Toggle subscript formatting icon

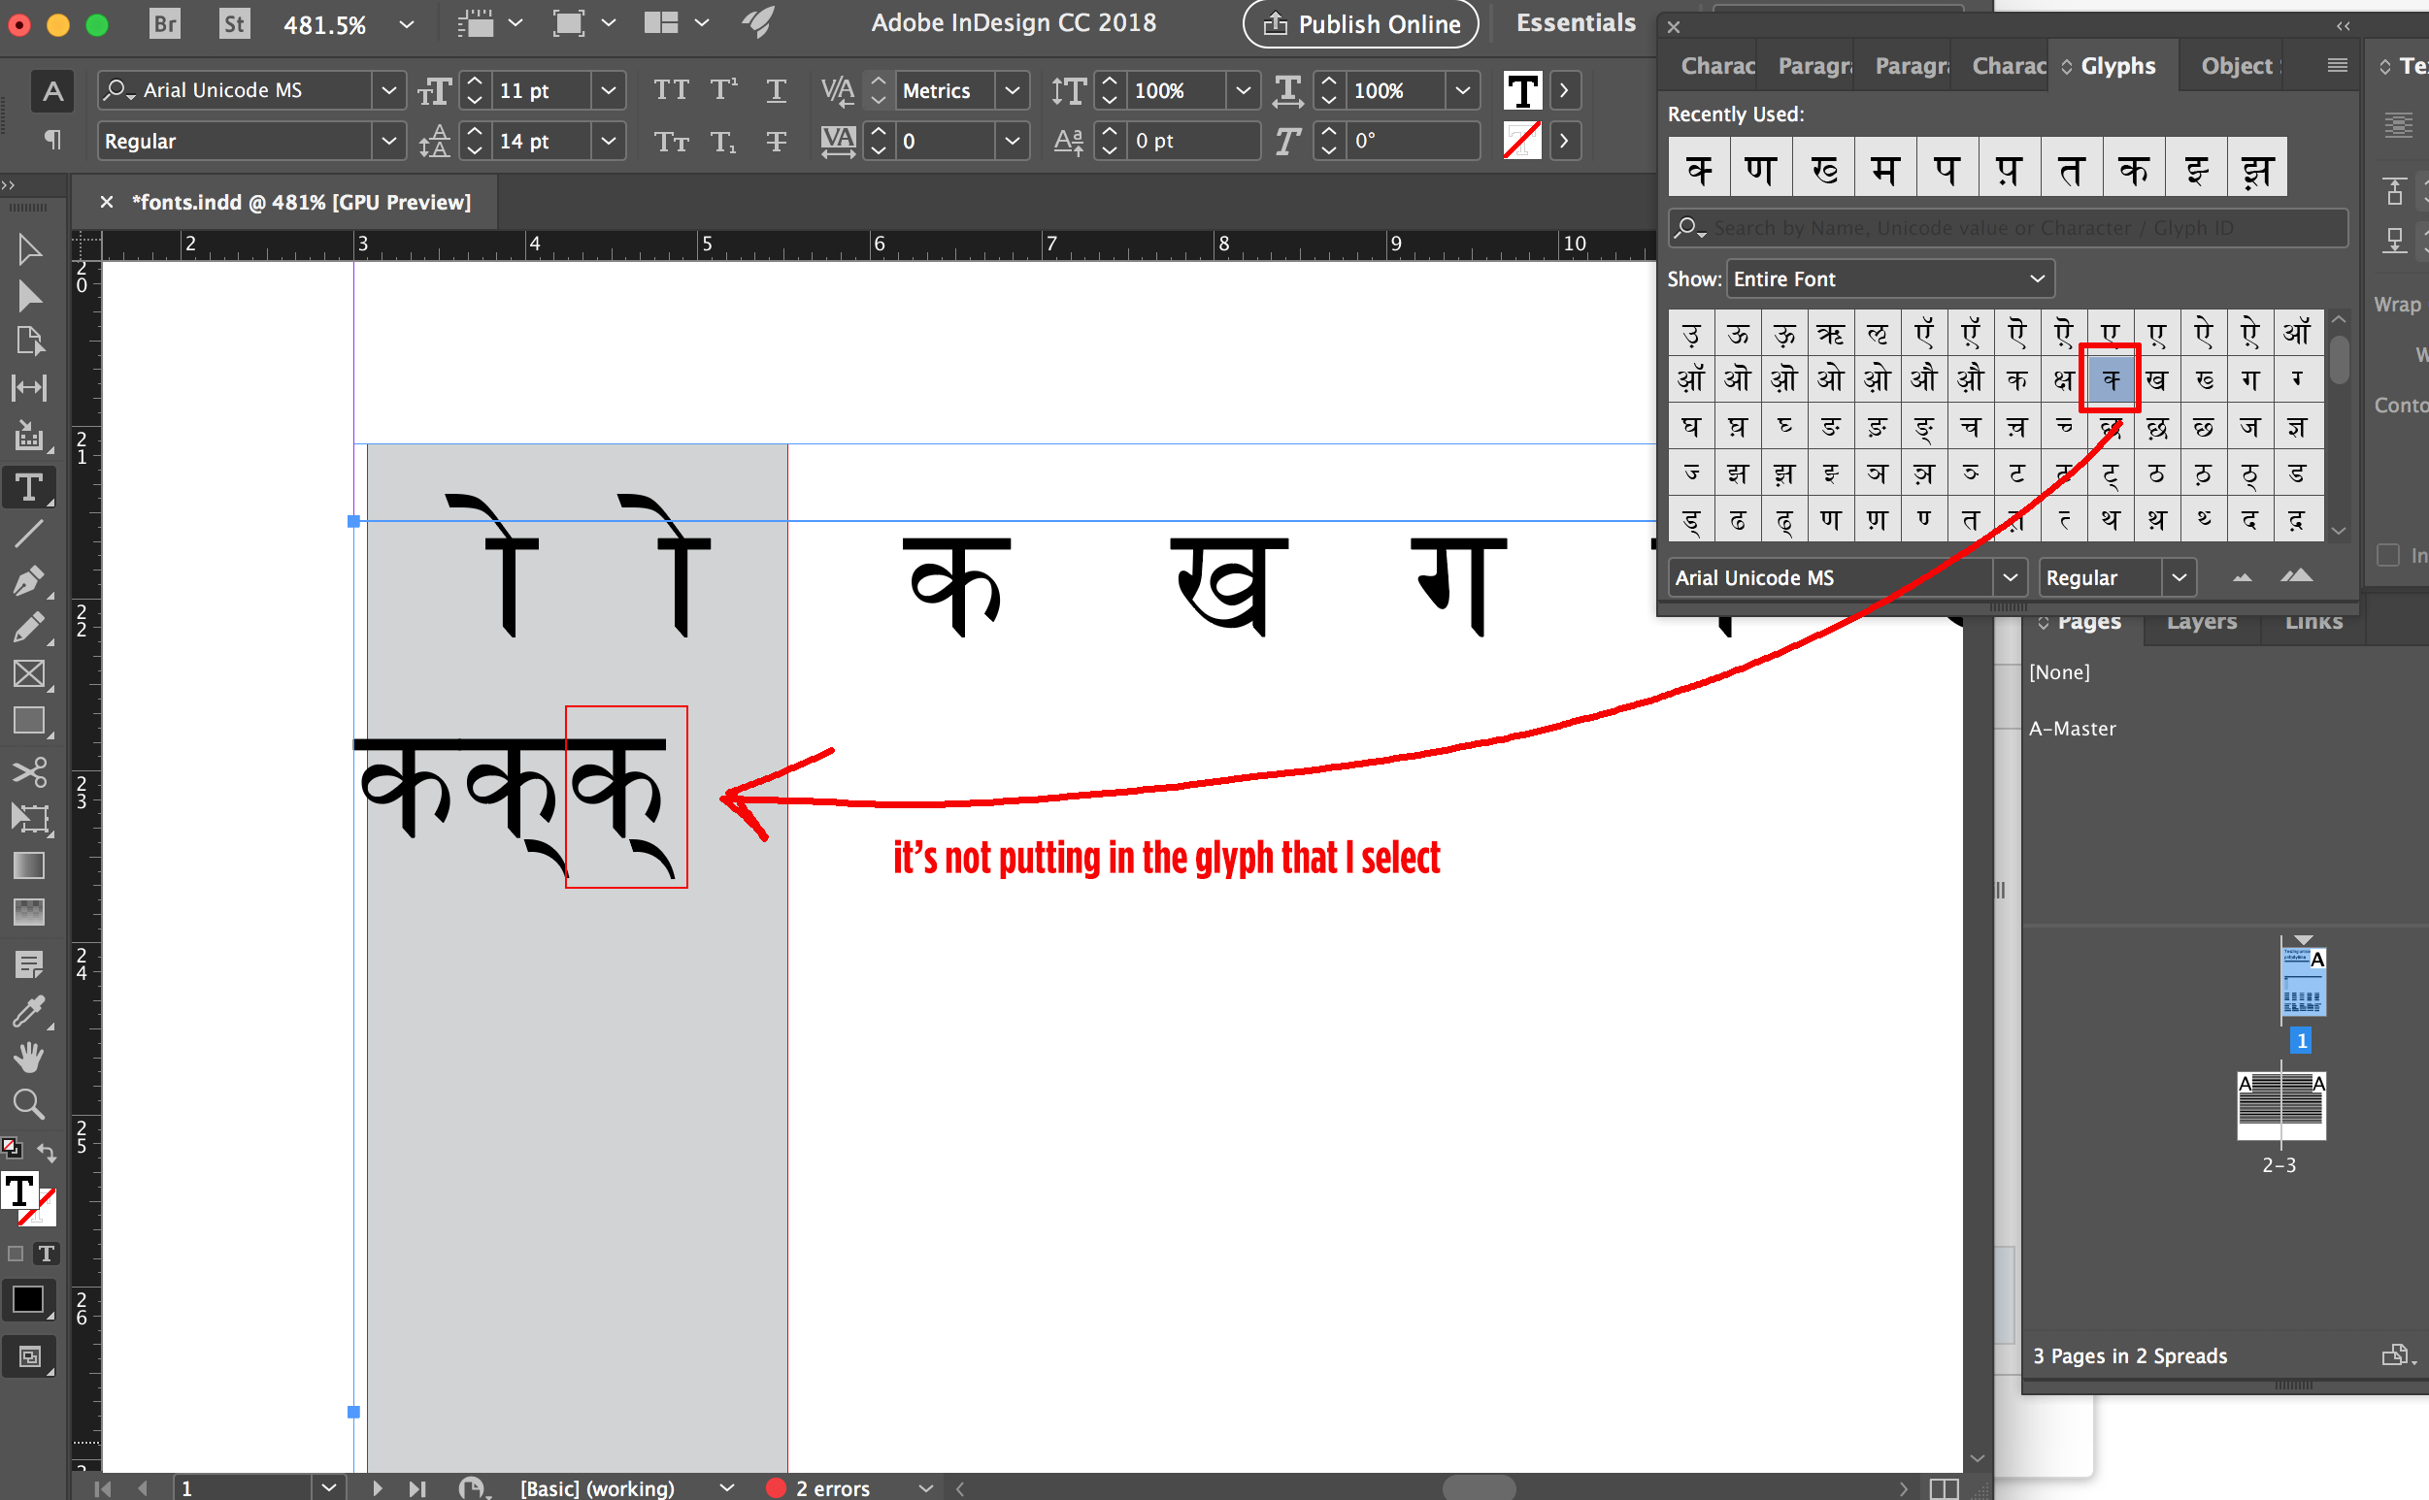click(x=725, y=139)
